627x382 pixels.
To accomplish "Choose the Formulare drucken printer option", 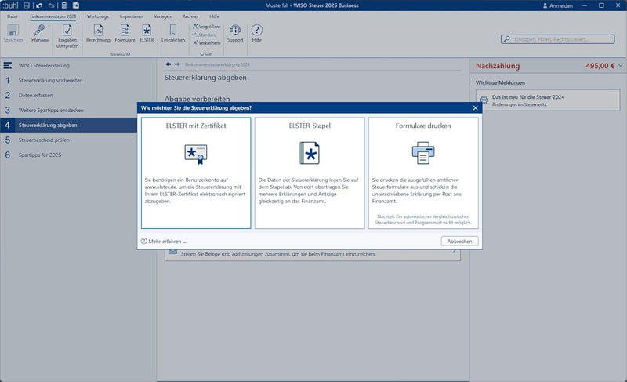I will tap(423, 173).
